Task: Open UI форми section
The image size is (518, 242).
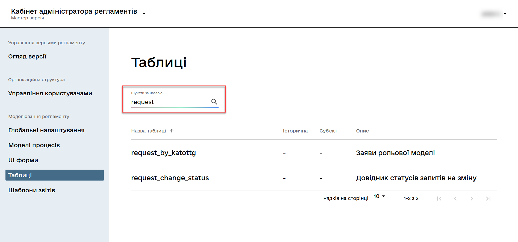Action: (23, 160)
